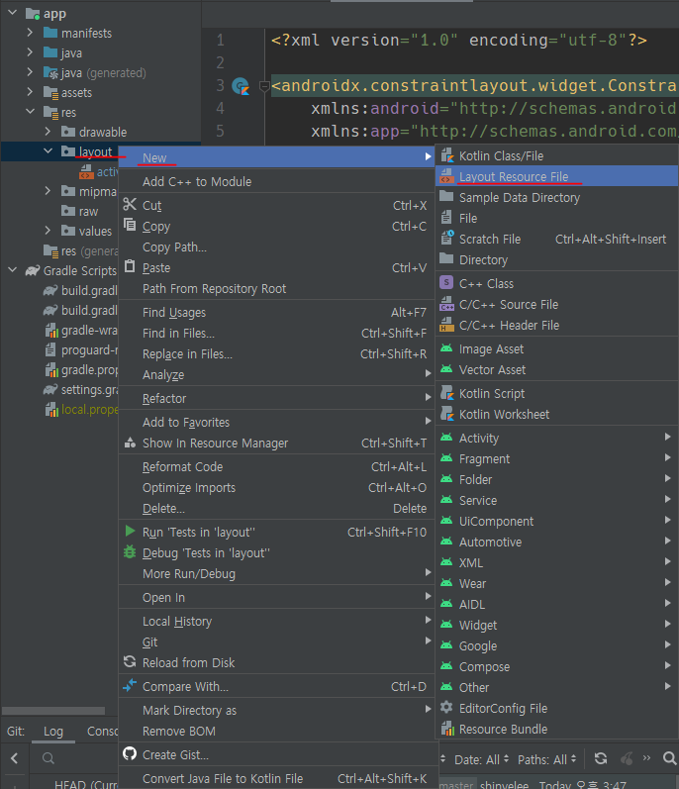Fold the ConstraintLayout tag on line 3
Screen dimensions: 679x789
(x=263, y=86)
